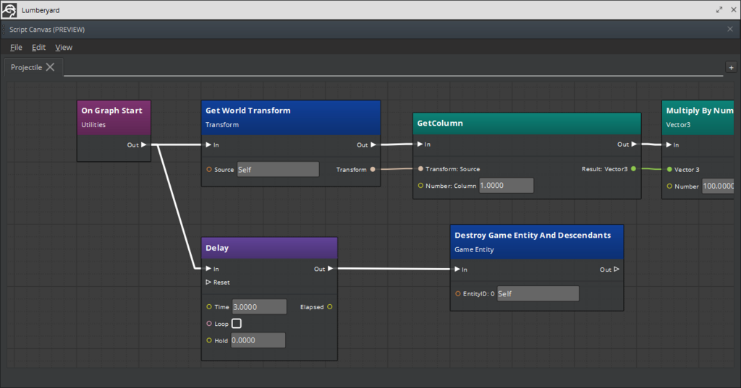This screenshot has height=388, width=741.
Task: Edit the EntityID field showing Self
Action: [538, 293]
